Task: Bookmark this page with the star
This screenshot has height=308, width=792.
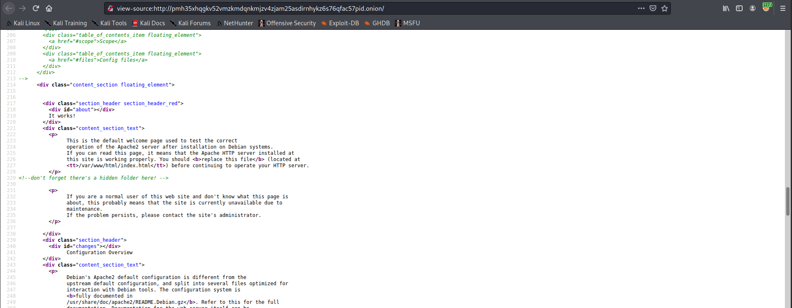Action: [665, 8]
